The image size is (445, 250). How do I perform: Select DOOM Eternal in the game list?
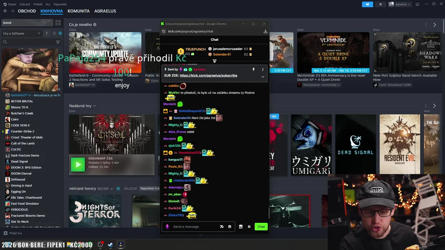pos(21,173)
